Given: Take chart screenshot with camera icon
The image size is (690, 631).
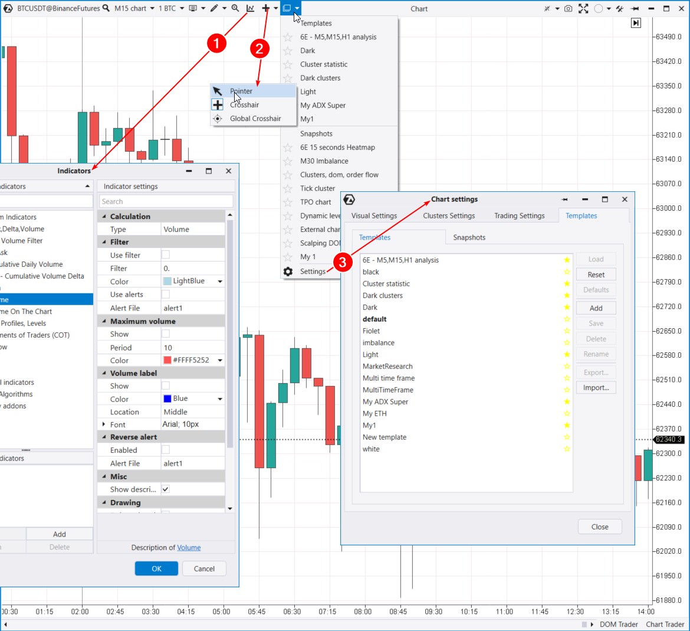Looking at the screenshot, I should click(x=568, y=8).
